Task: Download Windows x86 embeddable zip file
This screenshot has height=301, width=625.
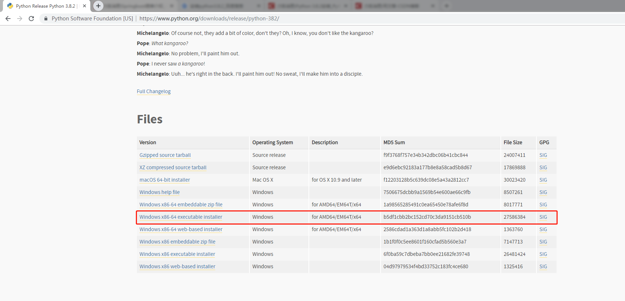Action: pyautogui.click(x=177, y=242)
